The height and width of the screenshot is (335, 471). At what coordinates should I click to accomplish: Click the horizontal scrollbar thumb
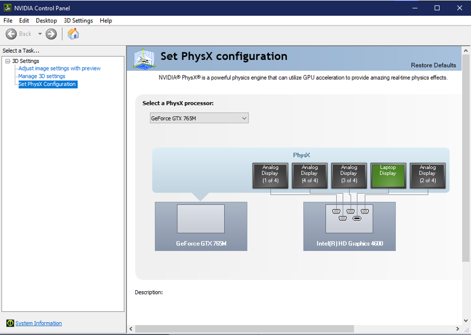click(x=244, y=329)
